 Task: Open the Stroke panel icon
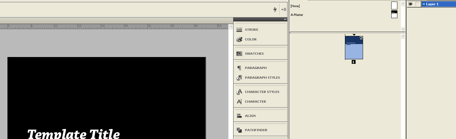pos(239,30)
